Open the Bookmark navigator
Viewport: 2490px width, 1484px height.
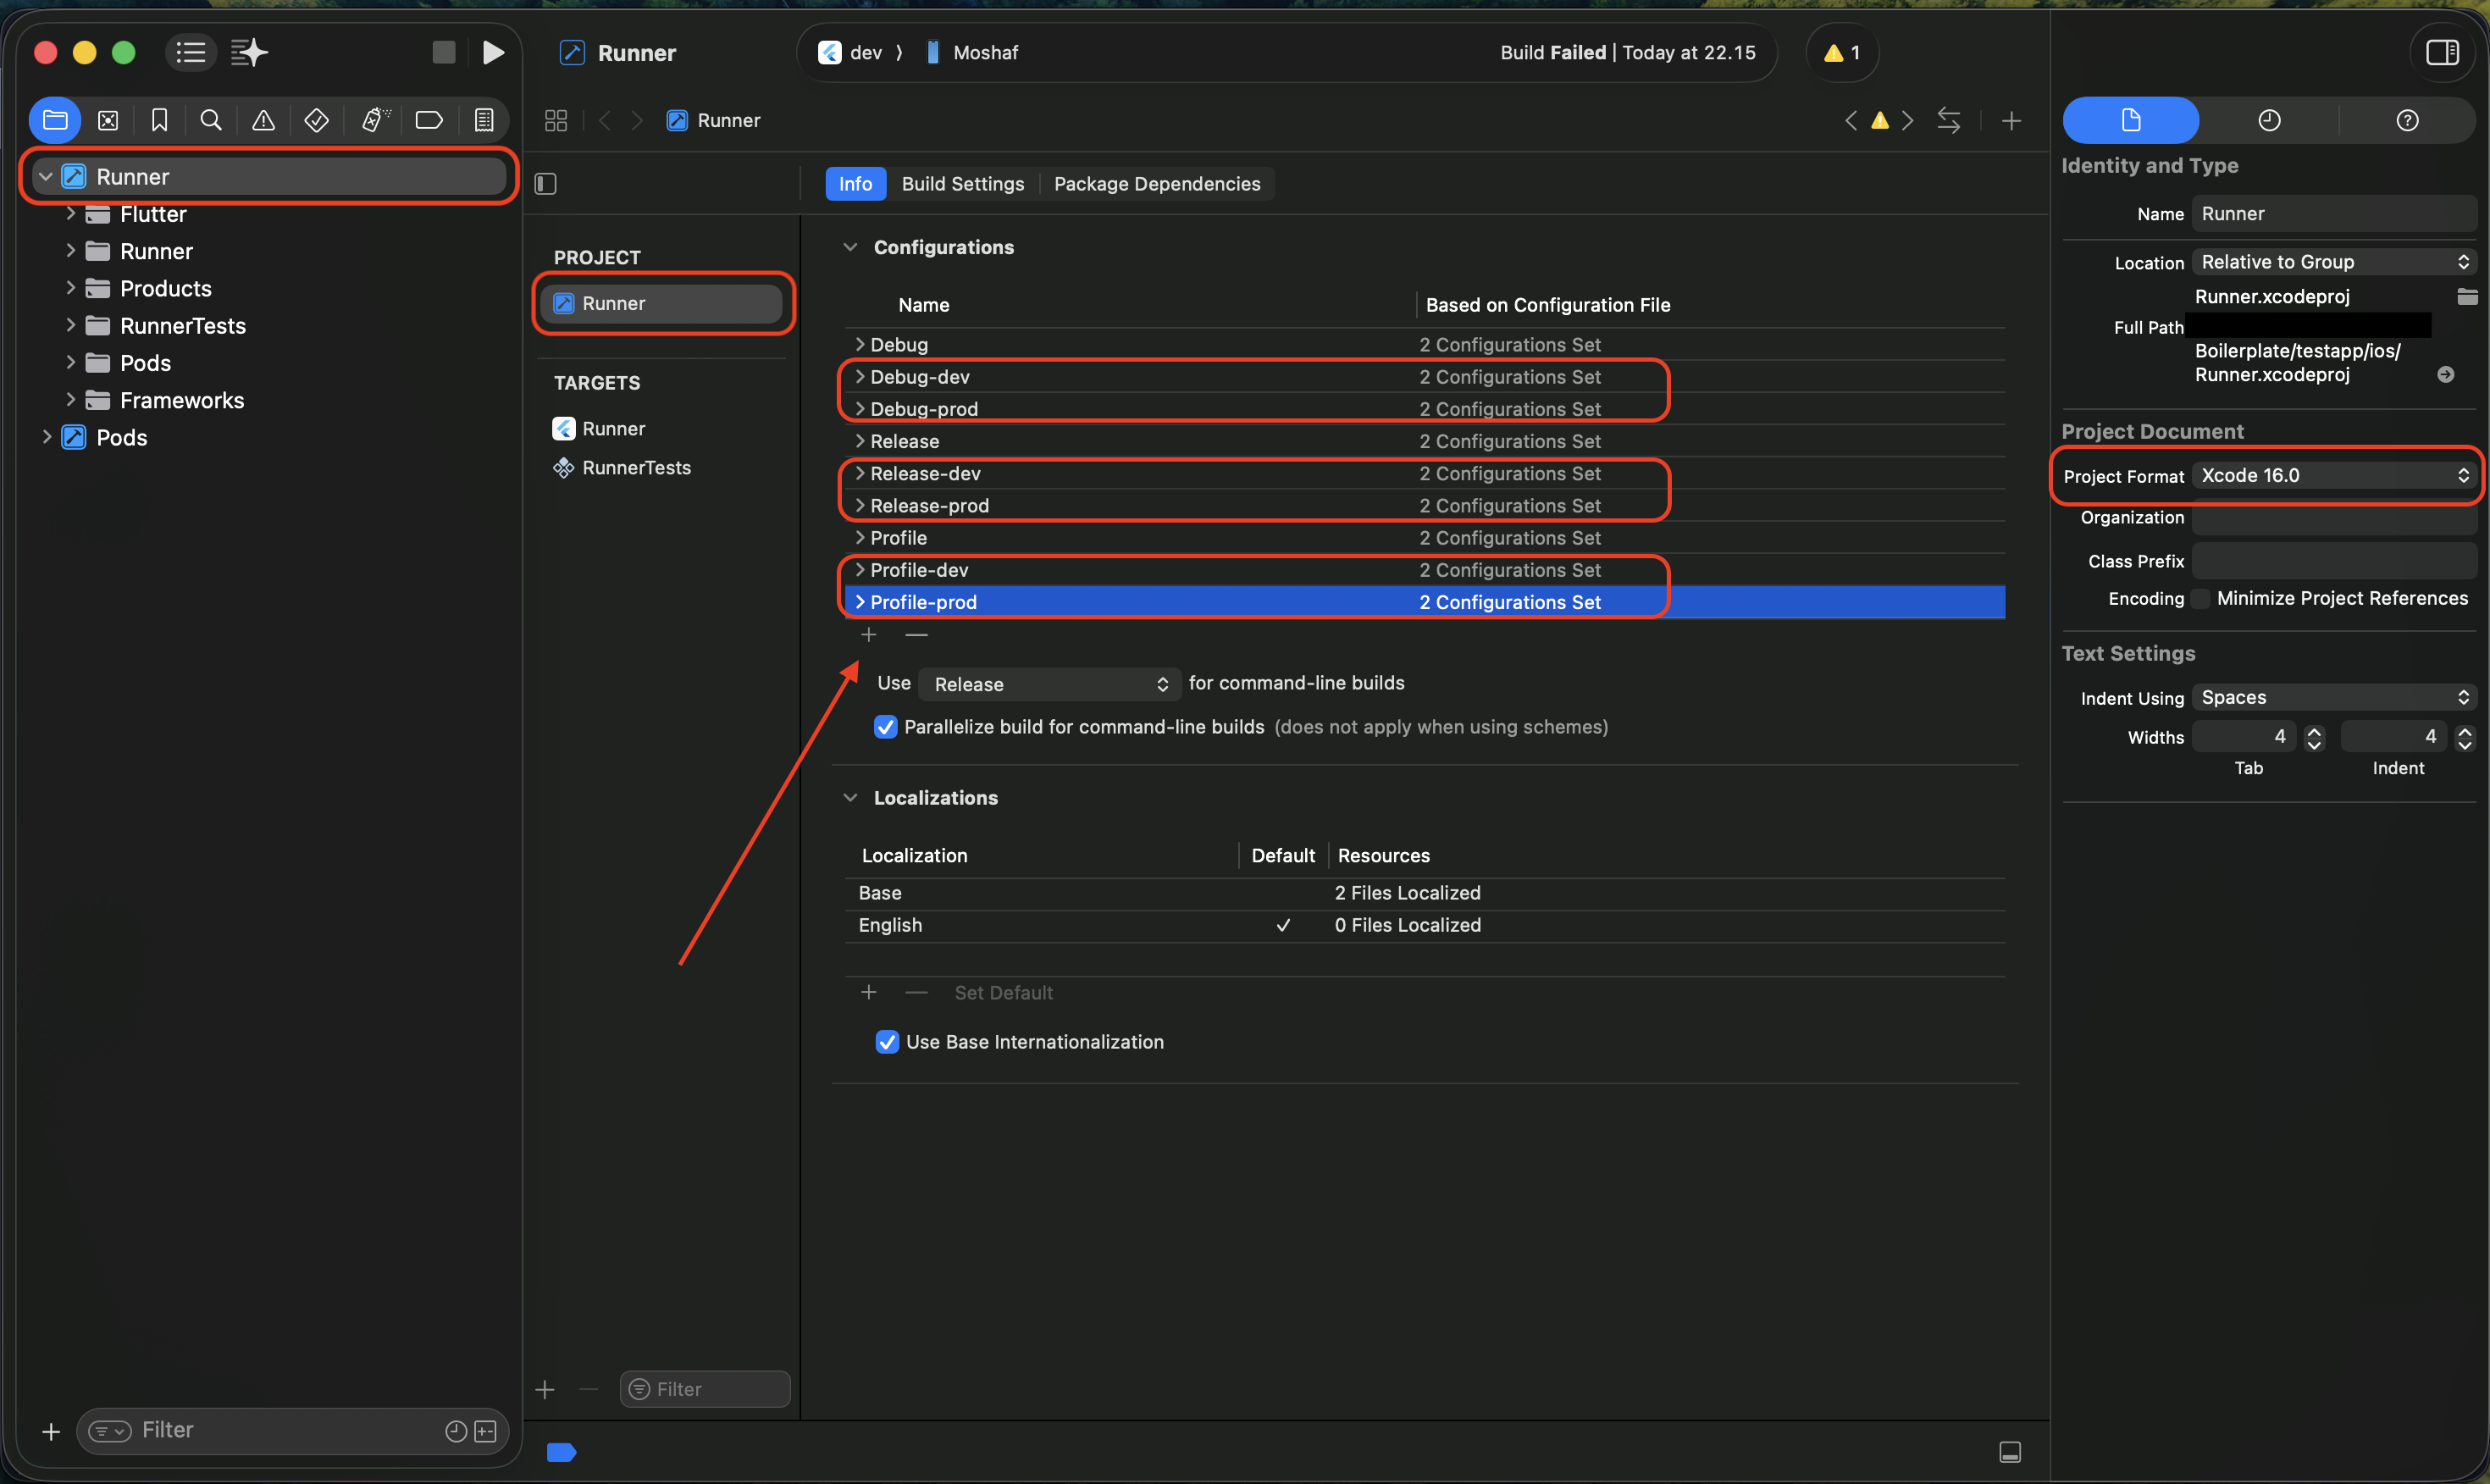160,119
